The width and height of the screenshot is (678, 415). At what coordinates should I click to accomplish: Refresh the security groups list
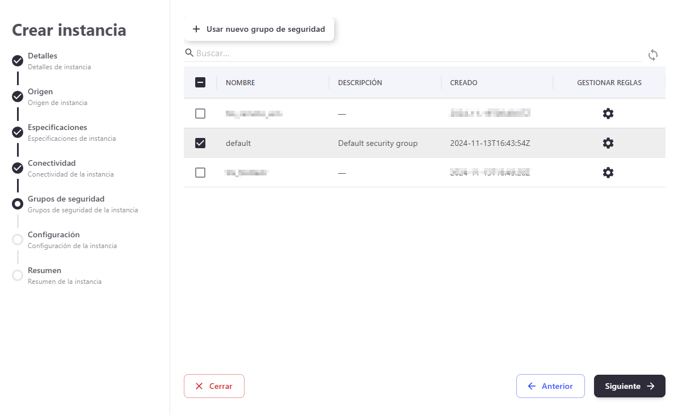pos(653,55)
